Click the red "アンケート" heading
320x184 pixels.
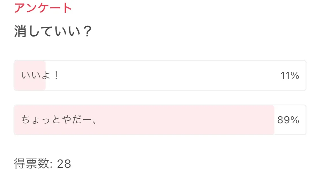(43, 7)
